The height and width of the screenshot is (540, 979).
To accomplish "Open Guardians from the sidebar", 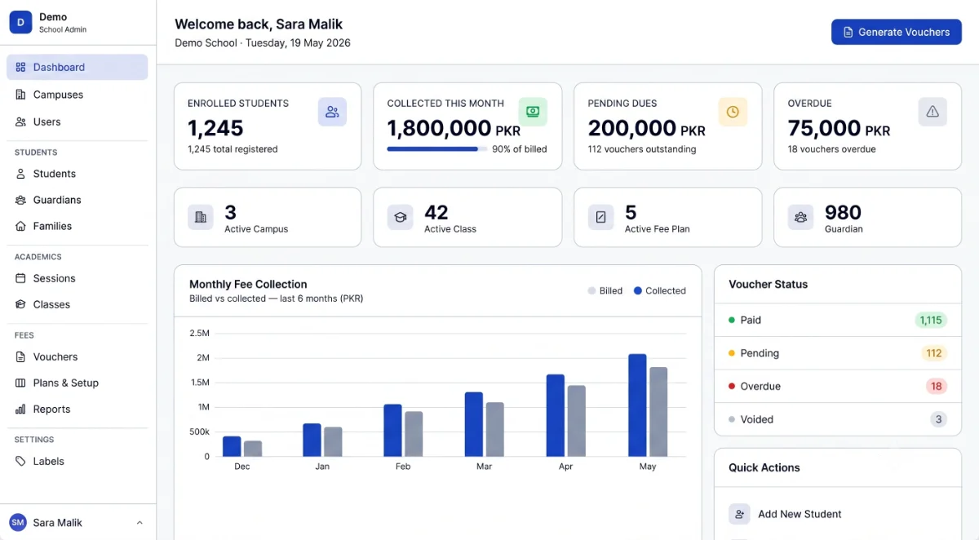I will [x=78, y=200].
